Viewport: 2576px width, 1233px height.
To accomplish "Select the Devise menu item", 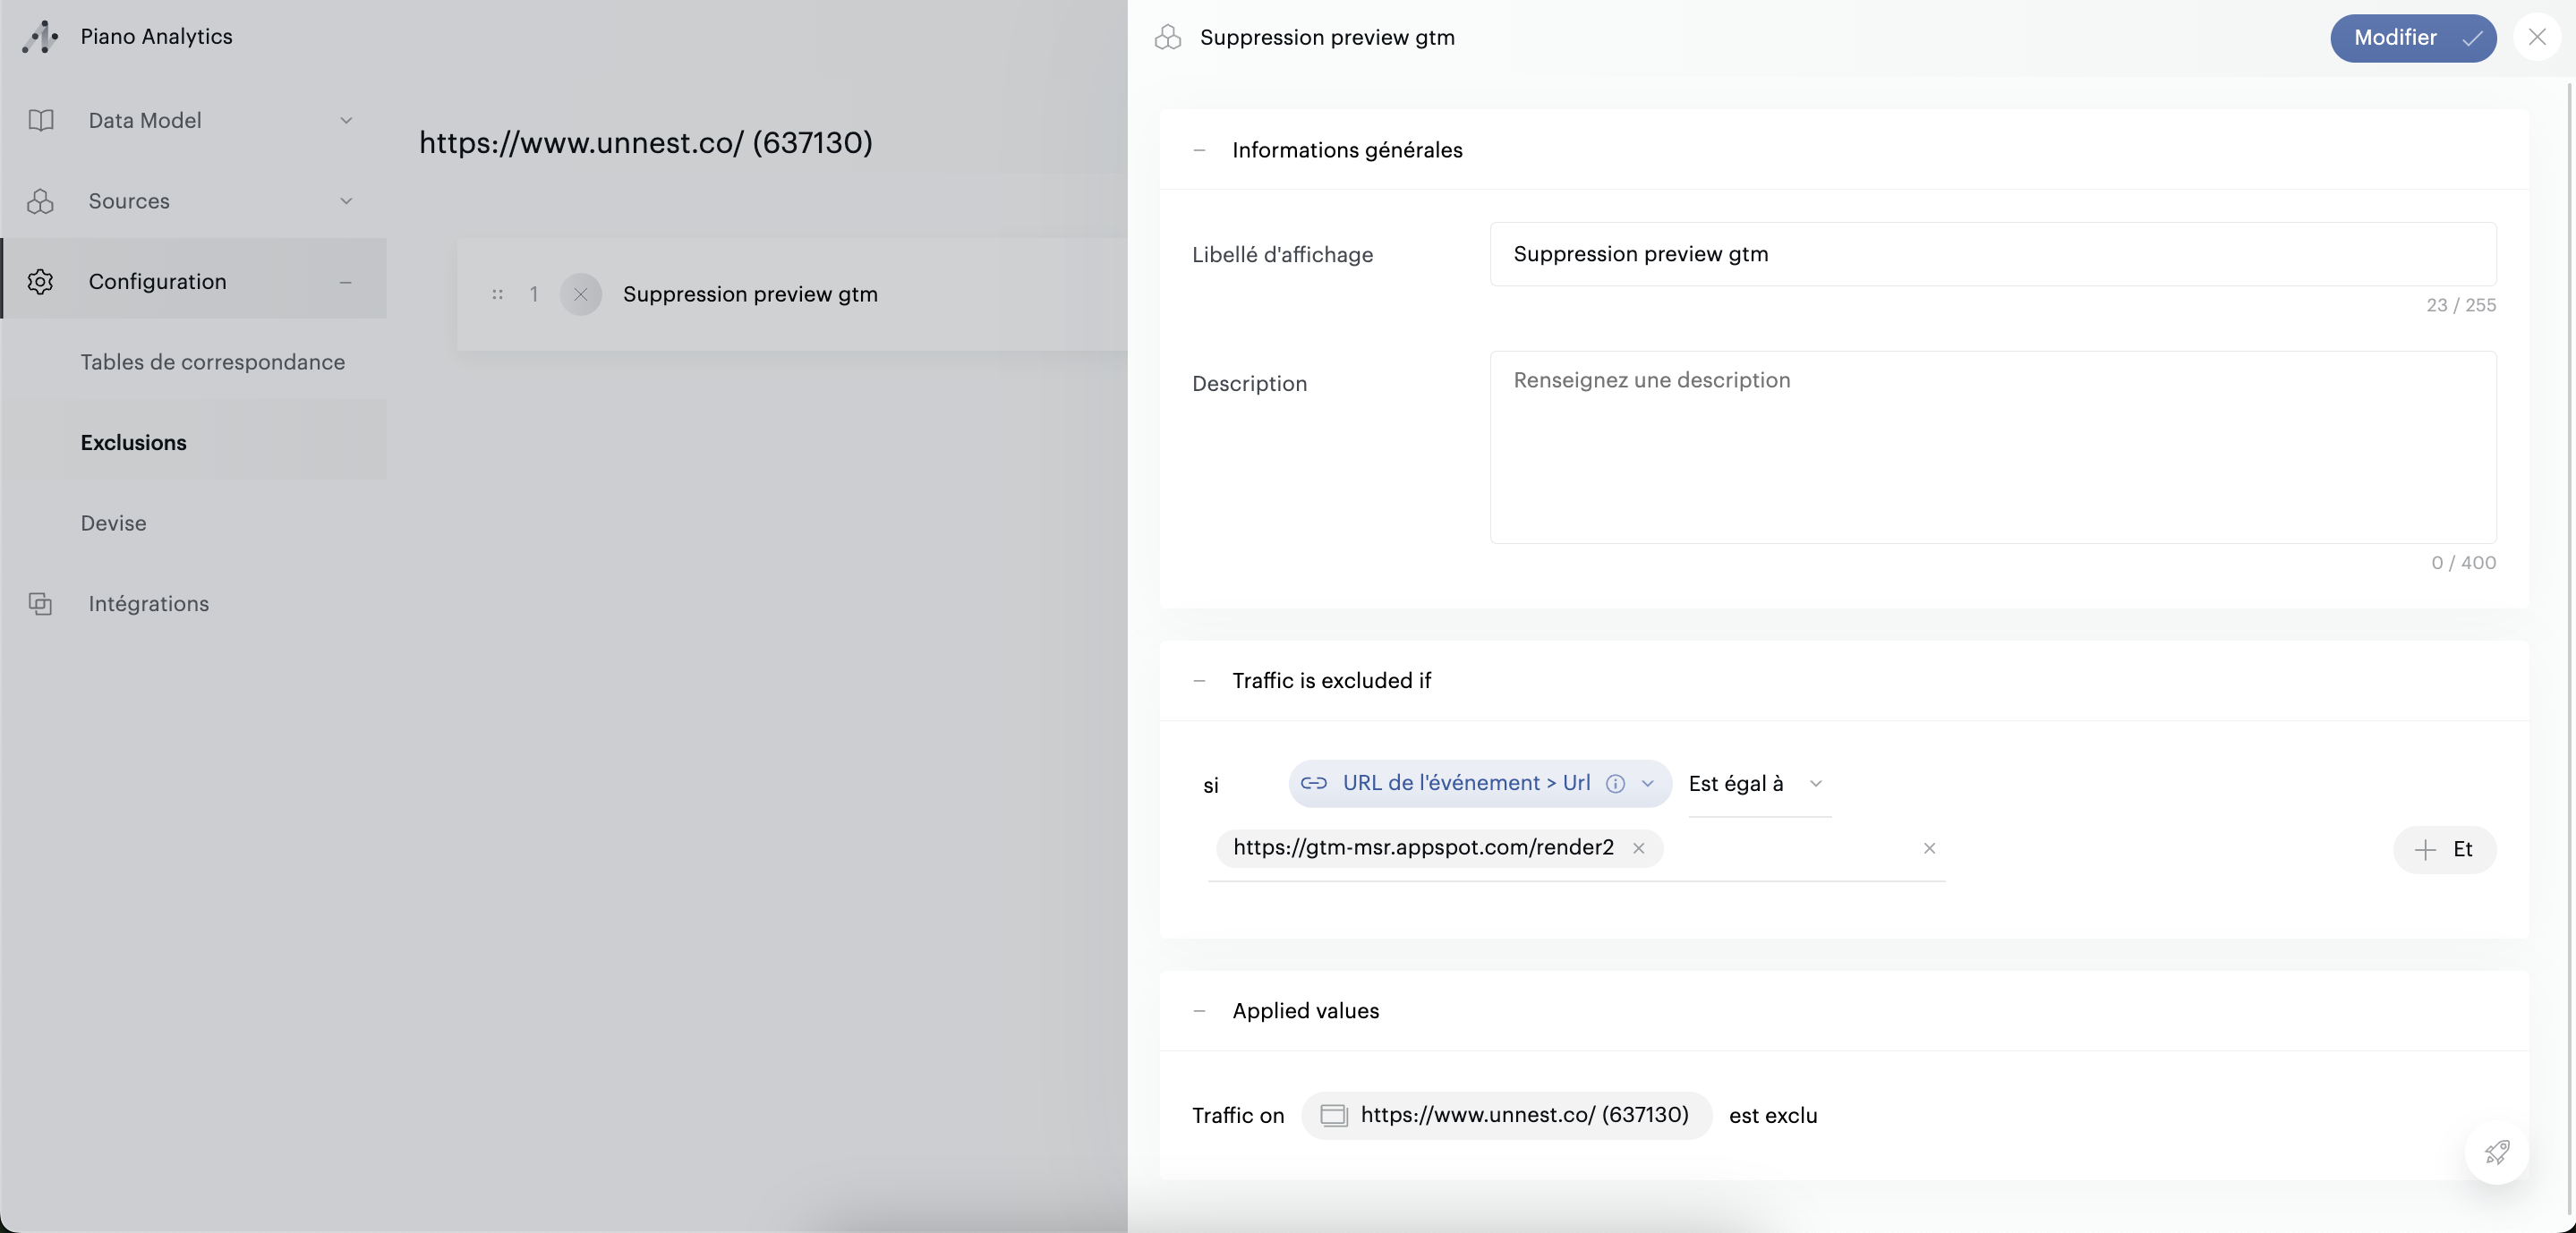I will pos(113,523).
